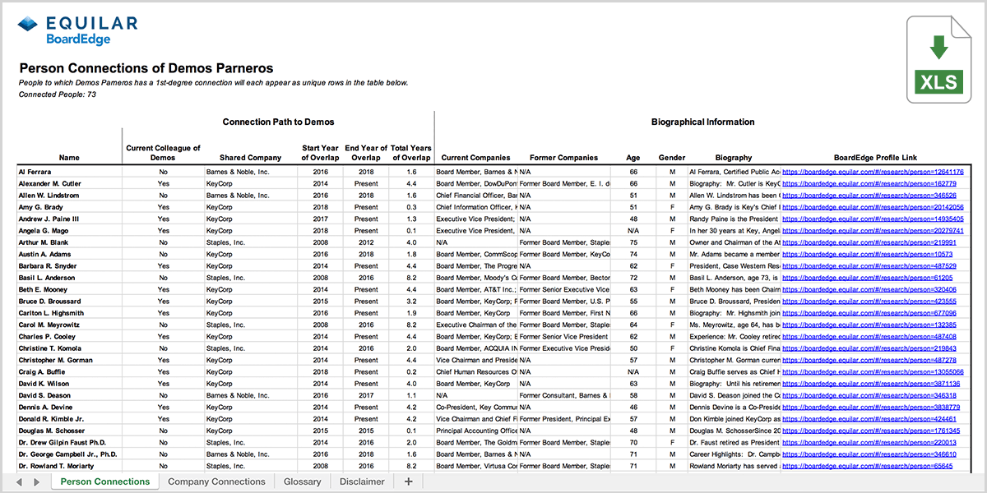Open Amy G. Brady's profile link

click(873, 208)
